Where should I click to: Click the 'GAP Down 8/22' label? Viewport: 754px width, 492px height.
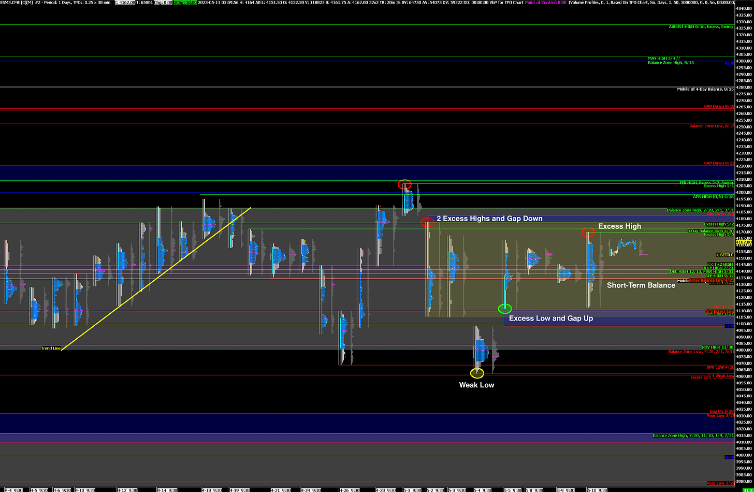click(x=719, y=163)
